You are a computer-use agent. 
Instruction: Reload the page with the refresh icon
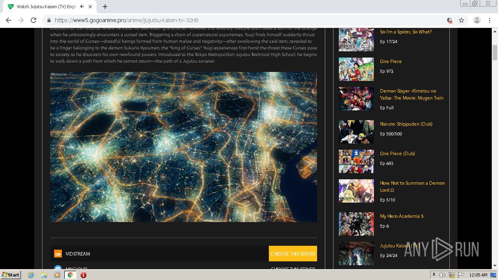(x=33, y=20)
